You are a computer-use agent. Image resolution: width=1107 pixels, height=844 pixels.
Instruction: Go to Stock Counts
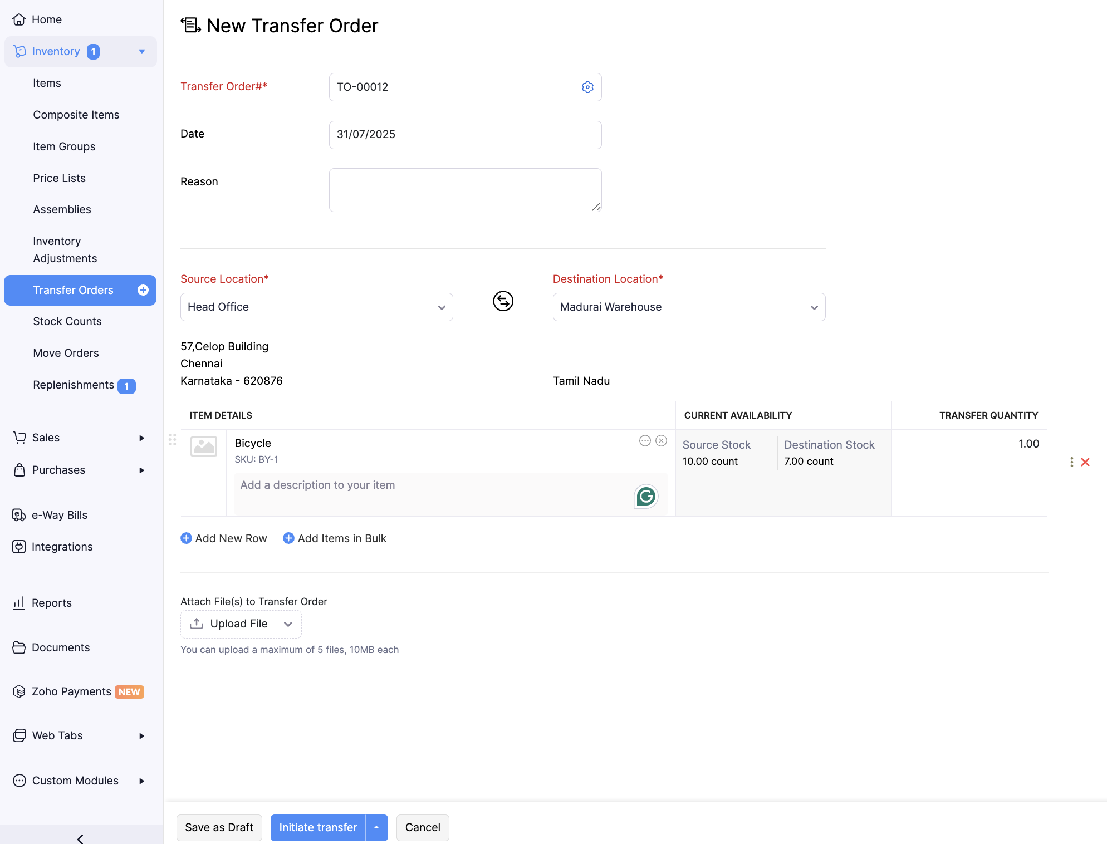[x=67, y=321]
